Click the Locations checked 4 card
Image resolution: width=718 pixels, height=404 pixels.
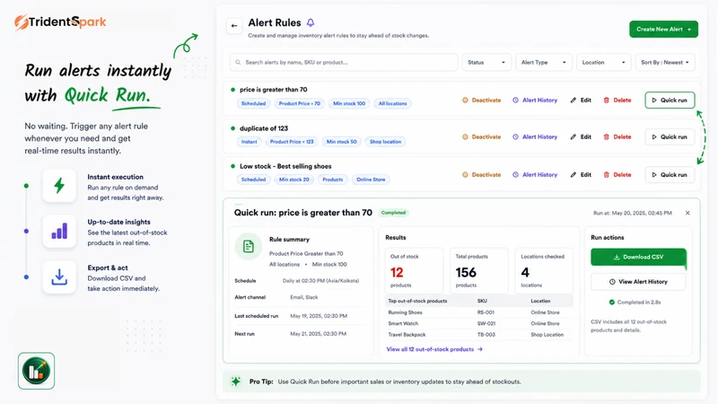click(544, 271)
